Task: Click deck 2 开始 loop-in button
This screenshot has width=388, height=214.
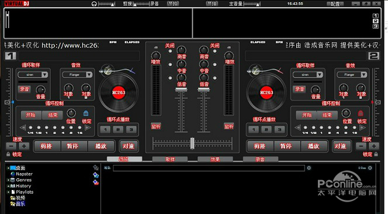Action: pos(307,115)
